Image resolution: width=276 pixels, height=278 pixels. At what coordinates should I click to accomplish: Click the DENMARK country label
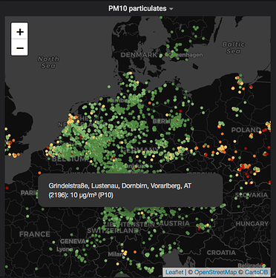point(139,55)
